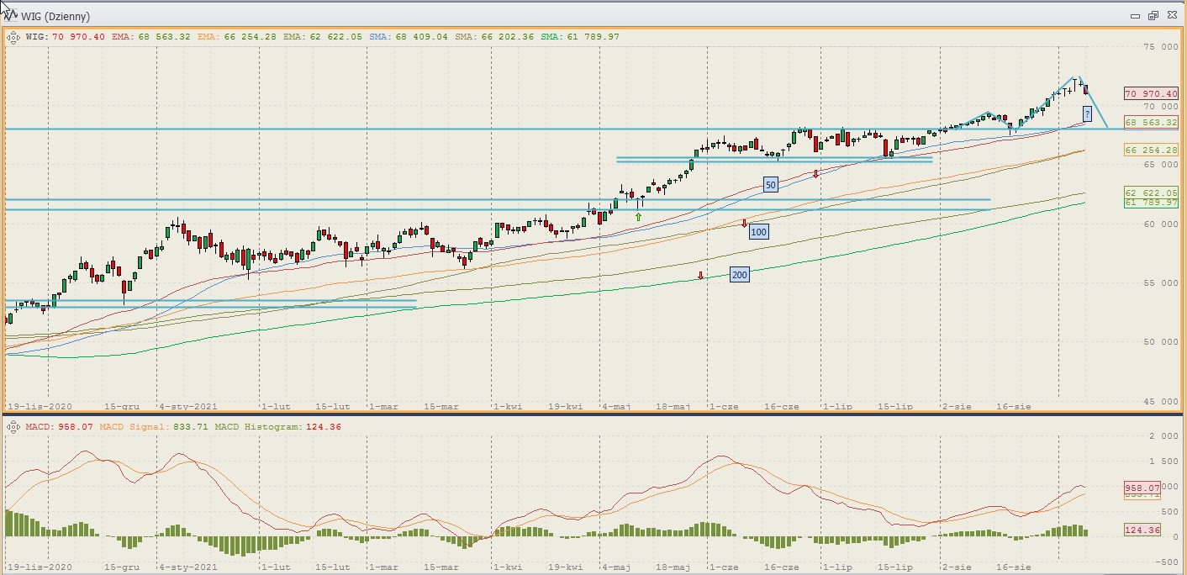1187x575 pixels.
Task: Click the chart icon beside the WIG (Dzienny) title
Action: pos(9,15)
